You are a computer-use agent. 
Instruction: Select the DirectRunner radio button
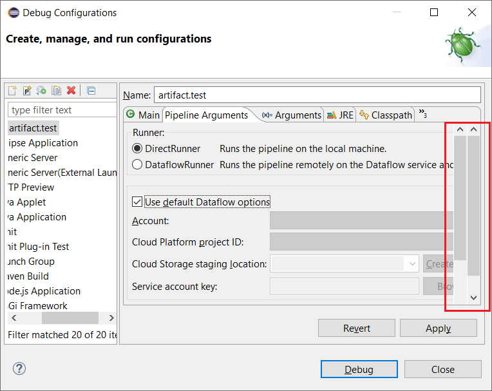137,149
